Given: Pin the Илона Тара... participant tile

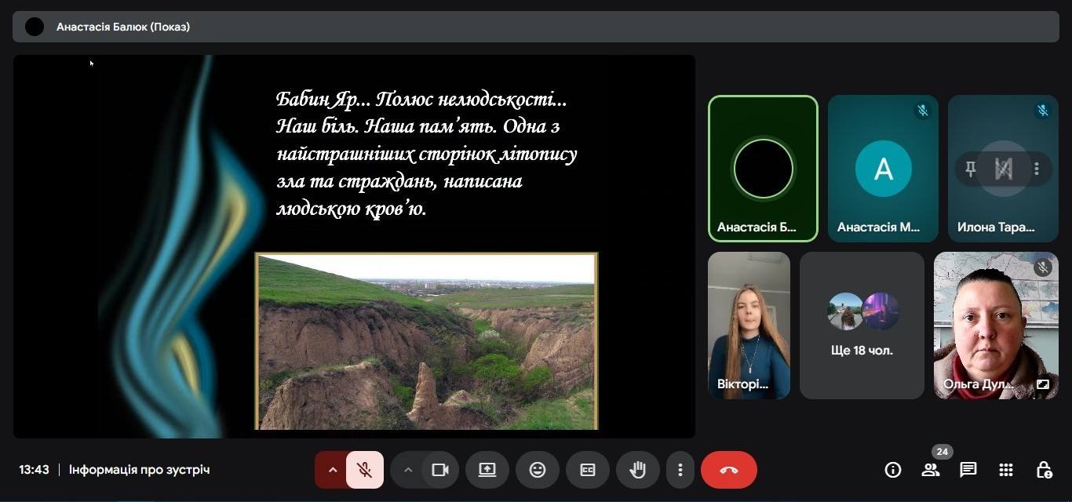Looking at the screenshot, I should [x=971, y=169].
